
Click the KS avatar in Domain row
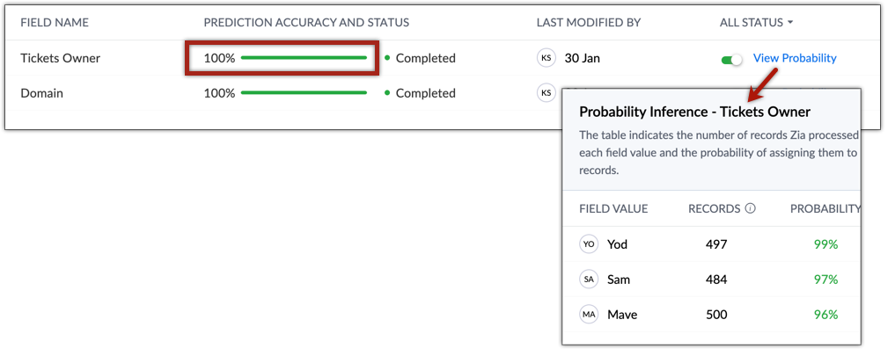click(x=547, y=93)
